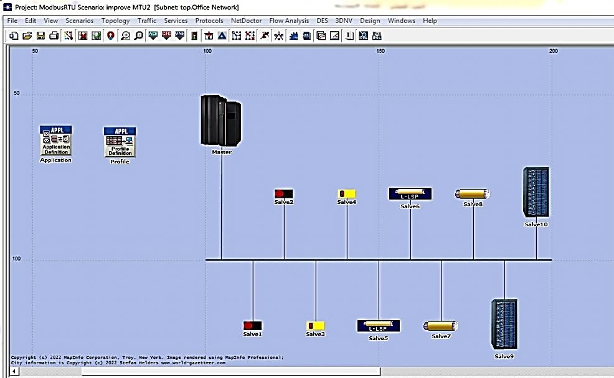
Task: Save the project with the floppy disk icon
Action: [x=40, y=35]
